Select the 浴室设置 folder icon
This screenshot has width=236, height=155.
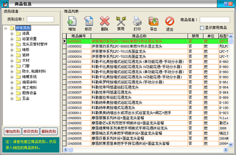pos(18,39)
